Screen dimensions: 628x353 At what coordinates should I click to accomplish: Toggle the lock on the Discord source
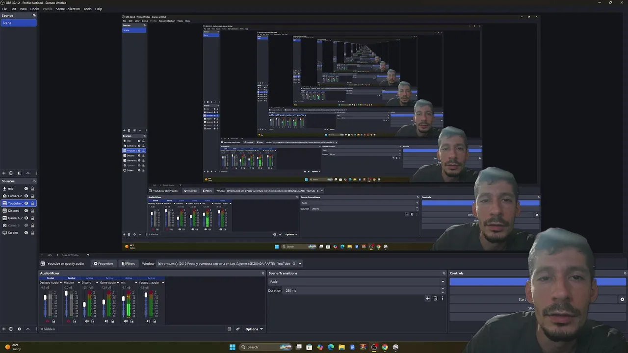click(x=33, y=211)
